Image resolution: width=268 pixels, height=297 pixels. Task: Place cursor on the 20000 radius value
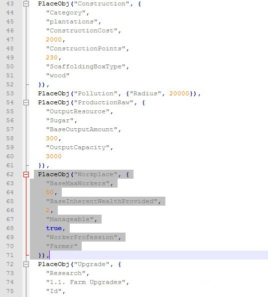tap(179, 93)
